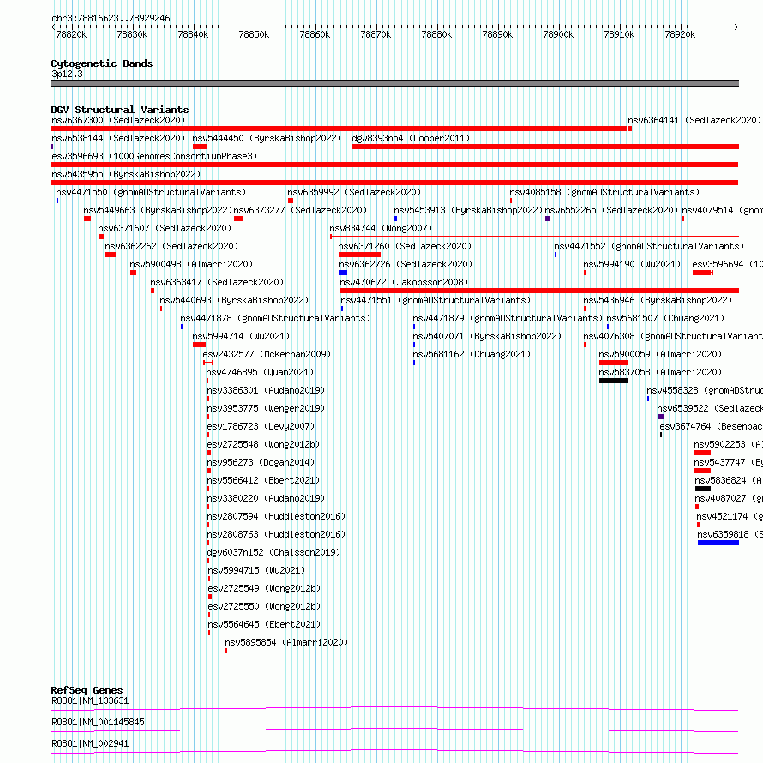Viewport: 763px width, 763px height.
Task: Click nsv5435955 (ByrskaBishop2022) label
Action: pos(126,174)
